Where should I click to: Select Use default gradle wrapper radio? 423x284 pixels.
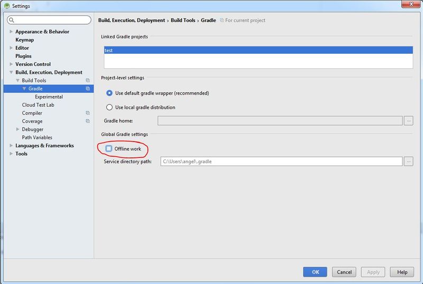coord(109,93)
